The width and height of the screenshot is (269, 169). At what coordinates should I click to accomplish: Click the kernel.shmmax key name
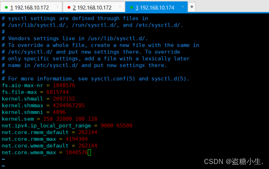(22, 105)
